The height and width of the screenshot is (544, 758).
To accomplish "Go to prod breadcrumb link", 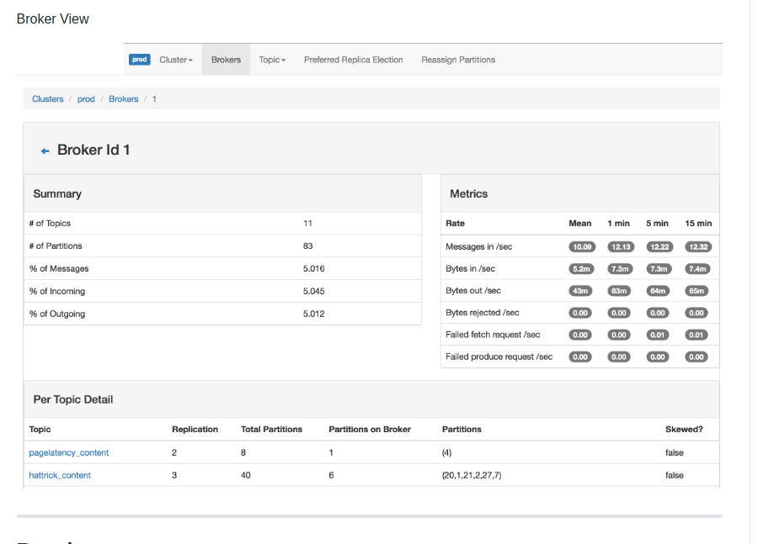I will (x=86, y=99).
